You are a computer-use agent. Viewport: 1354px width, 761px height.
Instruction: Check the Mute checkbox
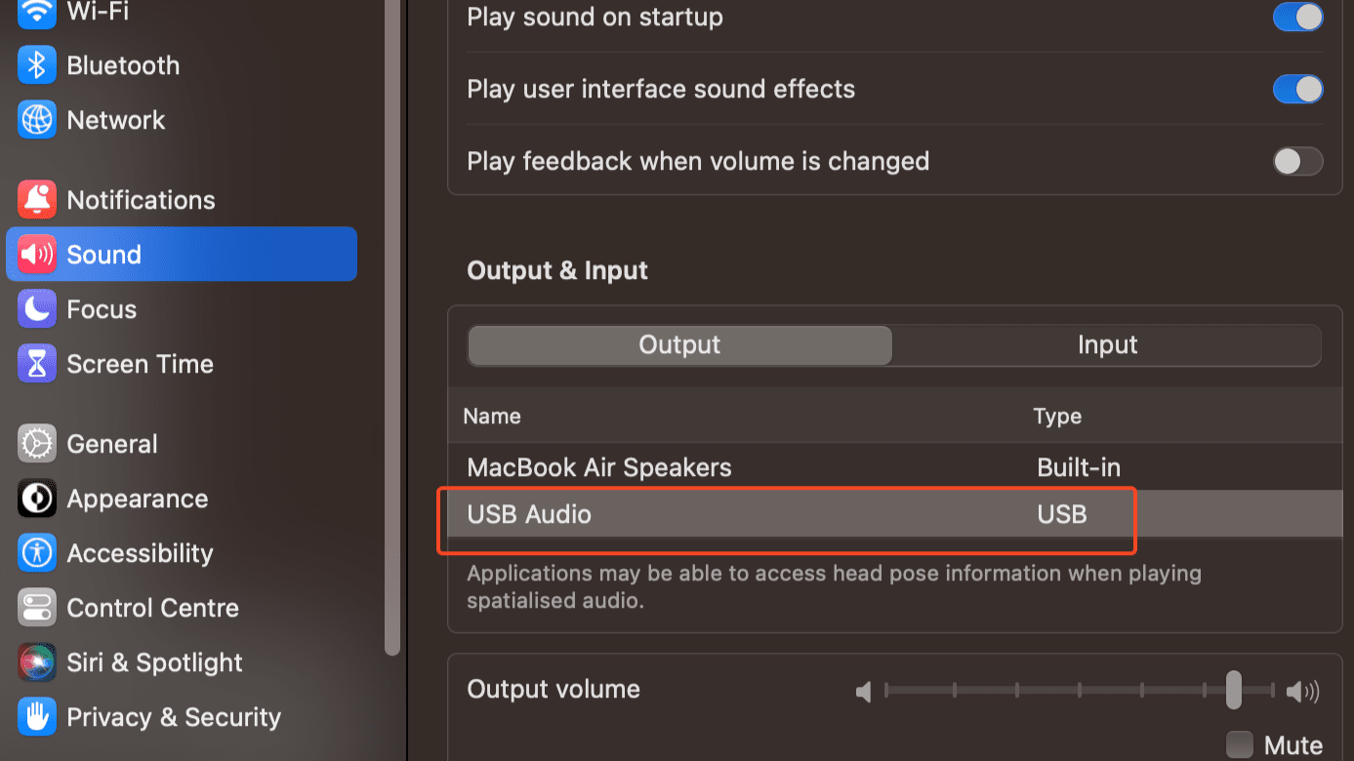pyautogui.click(x=1240, y=744)
